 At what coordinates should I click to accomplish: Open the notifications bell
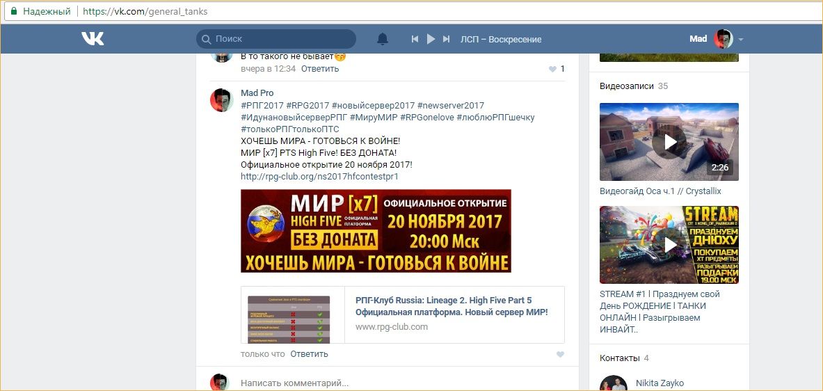pyautogui.click(x=383, y=39)
